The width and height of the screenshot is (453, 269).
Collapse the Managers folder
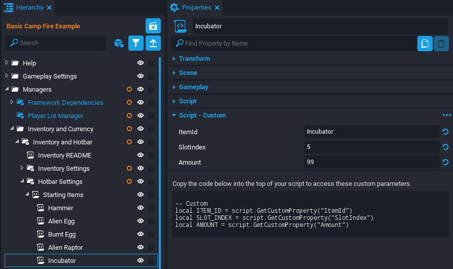7,89
